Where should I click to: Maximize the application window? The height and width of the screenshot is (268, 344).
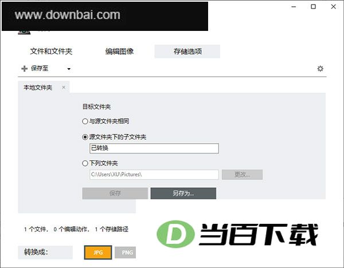(x=313, y=7)
